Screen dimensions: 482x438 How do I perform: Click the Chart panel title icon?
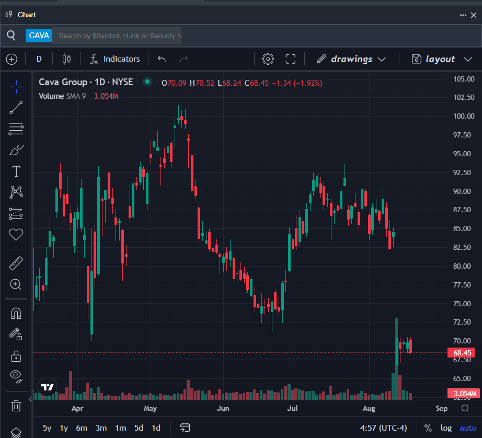[9, 14]
